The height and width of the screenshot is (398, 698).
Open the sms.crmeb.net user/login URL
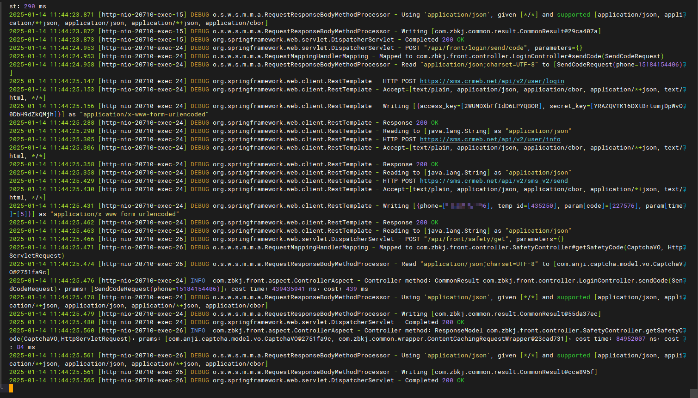(492, 81)
